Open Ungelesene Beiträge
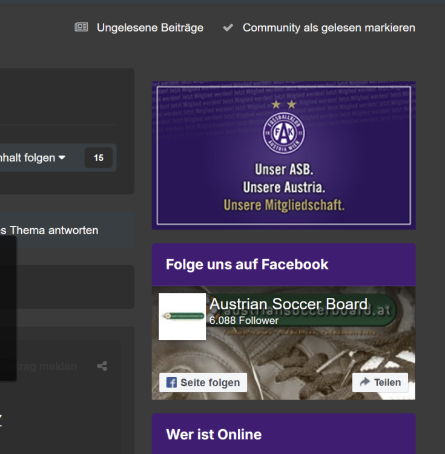445x454 pixels. point(150,27)
